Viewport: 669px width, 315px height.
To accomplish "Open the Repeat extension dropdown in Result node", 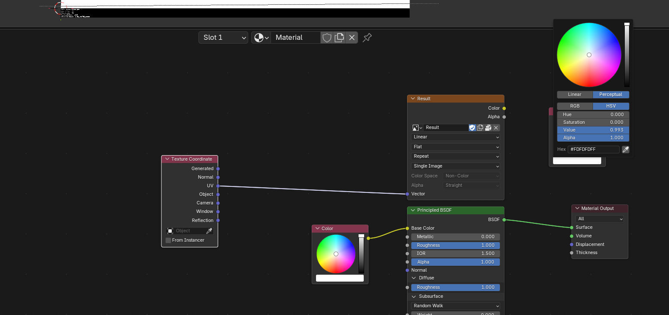I will tap(456, 156).
